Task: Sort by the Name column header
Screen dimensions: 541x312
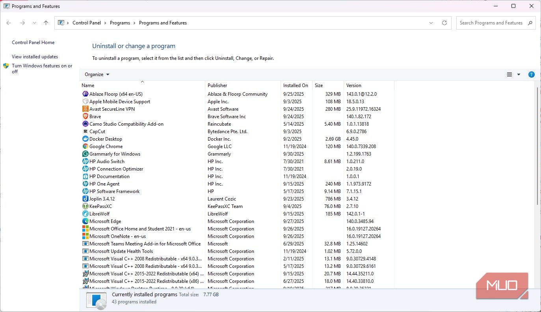Action: [142, 85]
